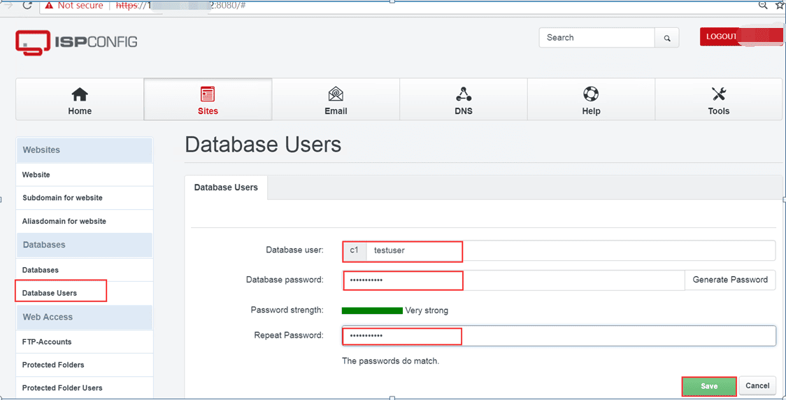Click the Not secure warning icon
The width and height of the screenshot is (786, 400).
click(49, 6)
